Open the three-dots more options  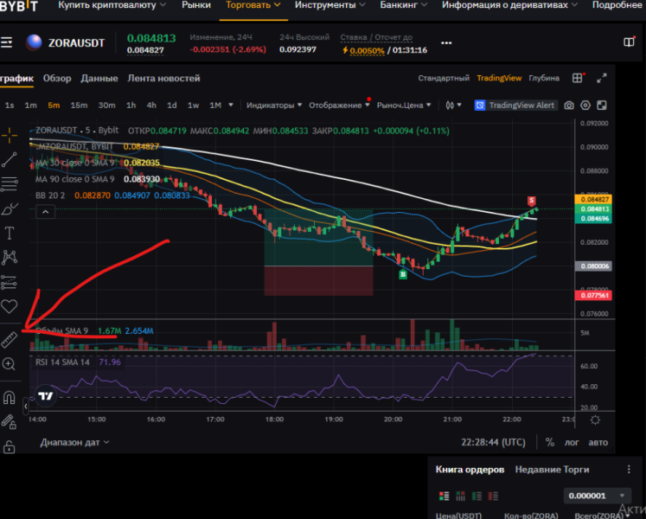446,43
